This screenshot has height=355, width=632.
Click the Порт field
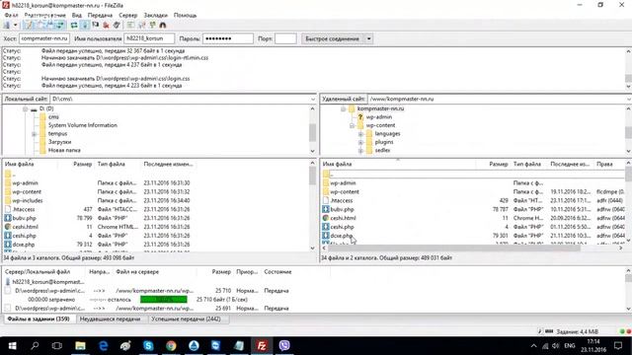click(x=285, y=38)
